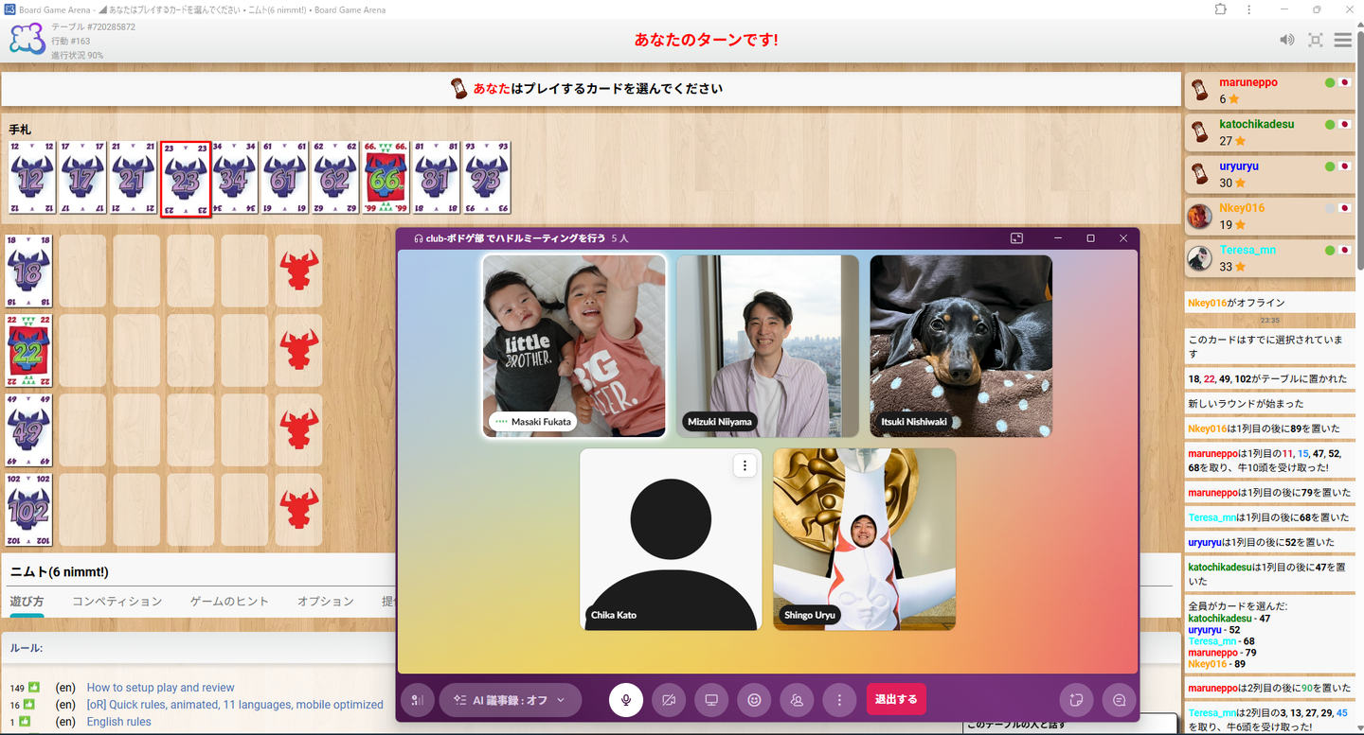Play the red card 66

pos(386,178)
